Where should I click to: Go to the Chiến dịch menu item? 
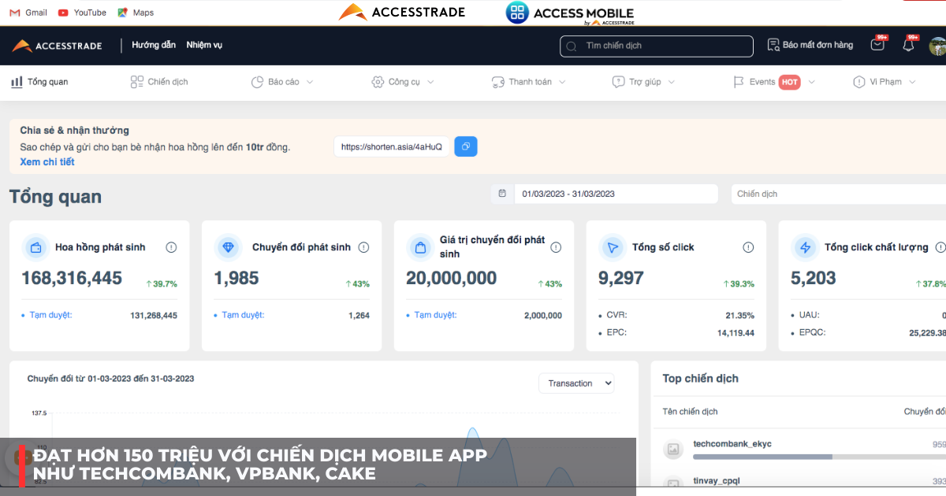pos(159,82)
